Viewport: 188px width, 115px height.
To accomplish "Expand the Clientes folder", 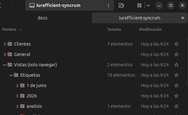I will (5, 44).
